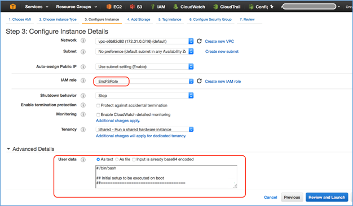Click inside the User data text area
353x206 pixels.
coord(166,177)
